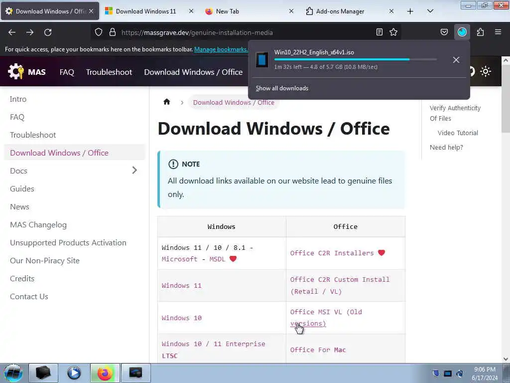
Task: Go forward using the browser forward arrow
Action: 30,32
